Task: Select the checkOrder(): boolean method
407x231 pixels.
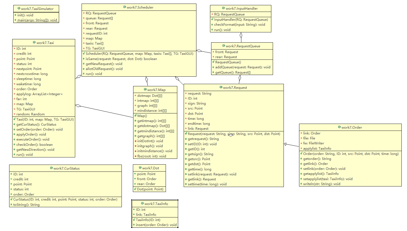Action: tap(34, 145)
